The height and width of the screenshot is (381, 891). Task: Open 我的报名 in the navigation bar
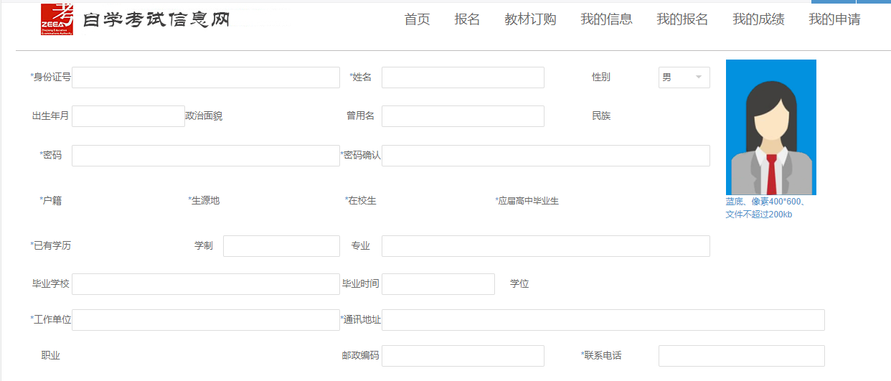point(682,19)
